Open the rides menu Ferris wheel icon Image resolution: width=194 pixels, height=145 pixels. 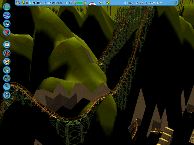[7, 53]
